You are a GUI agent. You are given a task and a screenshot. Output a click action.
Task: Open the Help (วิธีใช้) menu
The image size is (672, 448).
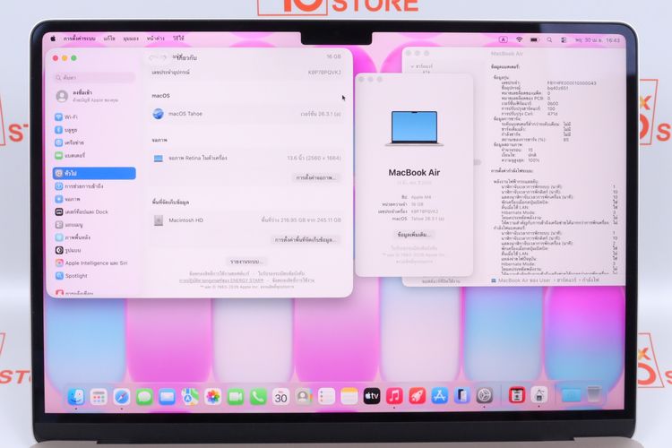pyautogui.click(x=178, y=39)
